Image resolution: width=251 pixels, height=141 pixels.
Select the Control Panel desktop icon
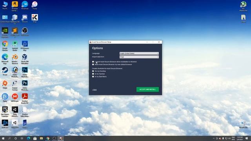tap(5, 19)
